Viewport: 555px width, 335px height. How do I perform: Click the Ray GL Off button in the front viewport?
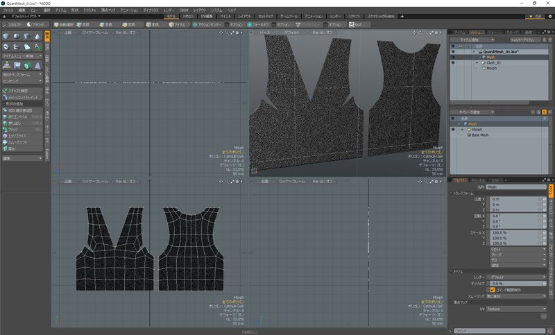click(126, 182)
